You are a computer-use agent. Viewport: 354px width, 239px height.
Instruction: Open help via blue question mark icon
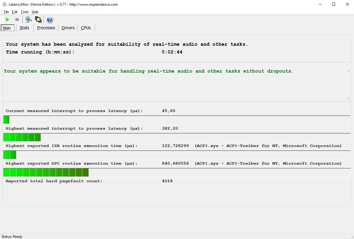(x=50, y=20)
